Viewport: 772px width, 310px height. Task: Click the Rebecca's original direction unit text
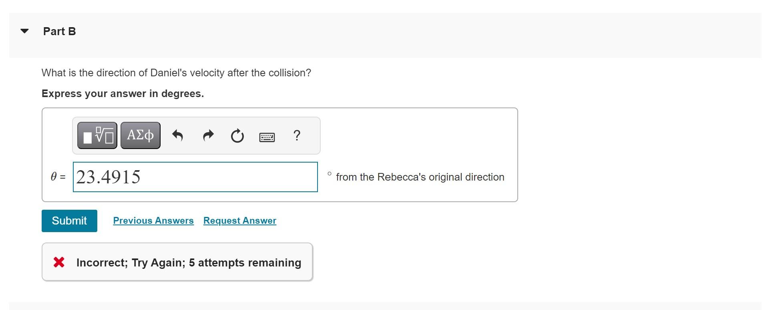click(420, 177)
